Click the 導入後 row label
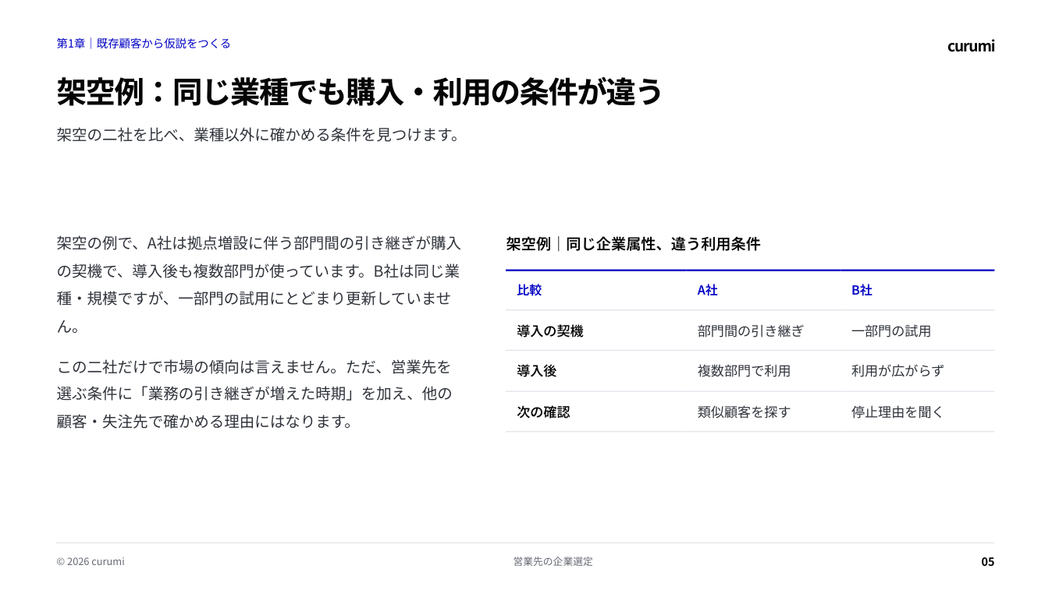Image resolution: width=1052 pixels, height=590 pixels. (537, 371)
